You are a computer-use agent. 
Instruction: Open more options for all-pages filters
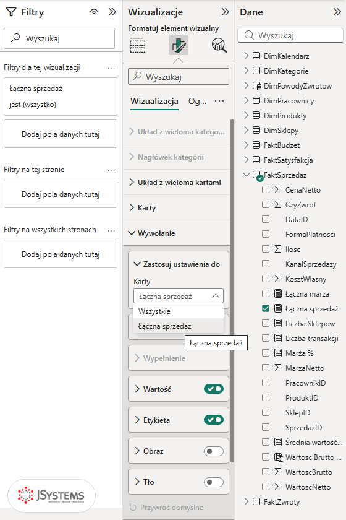pyautogui.click(x=111, y=230)
